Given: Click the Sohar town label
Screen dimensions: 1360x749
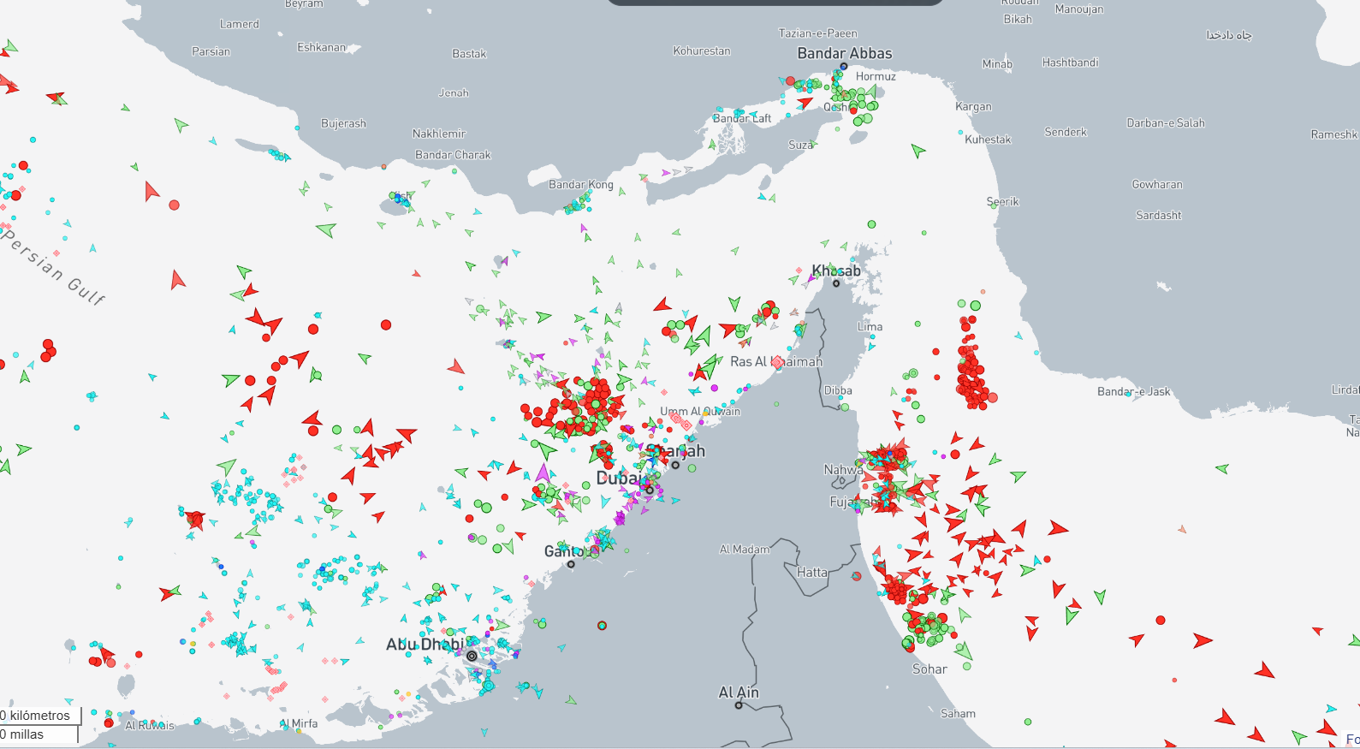Looking at the screenshot, I should click(929, 669).
